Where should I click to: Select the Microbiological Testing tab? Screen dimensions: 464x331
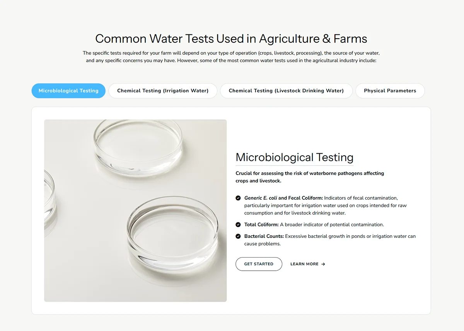(68, 91)
